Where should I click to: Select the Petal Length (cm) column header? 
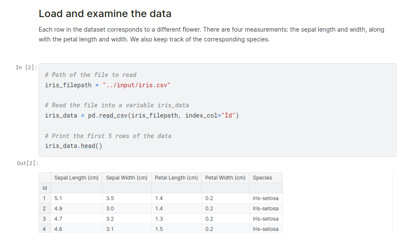point(176,178)
